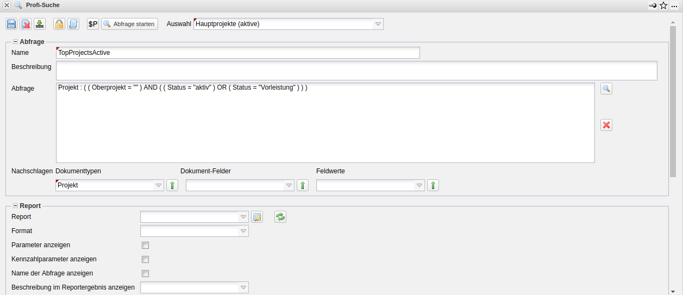The width and height of the screenshot is (683, 295).
Task: Click the Profi-Suche magnifier title icon
Action: click(18, 5)
